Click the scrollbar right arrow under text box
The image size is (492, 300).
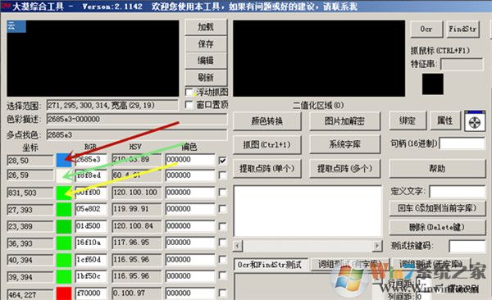[x=377, y=246]
